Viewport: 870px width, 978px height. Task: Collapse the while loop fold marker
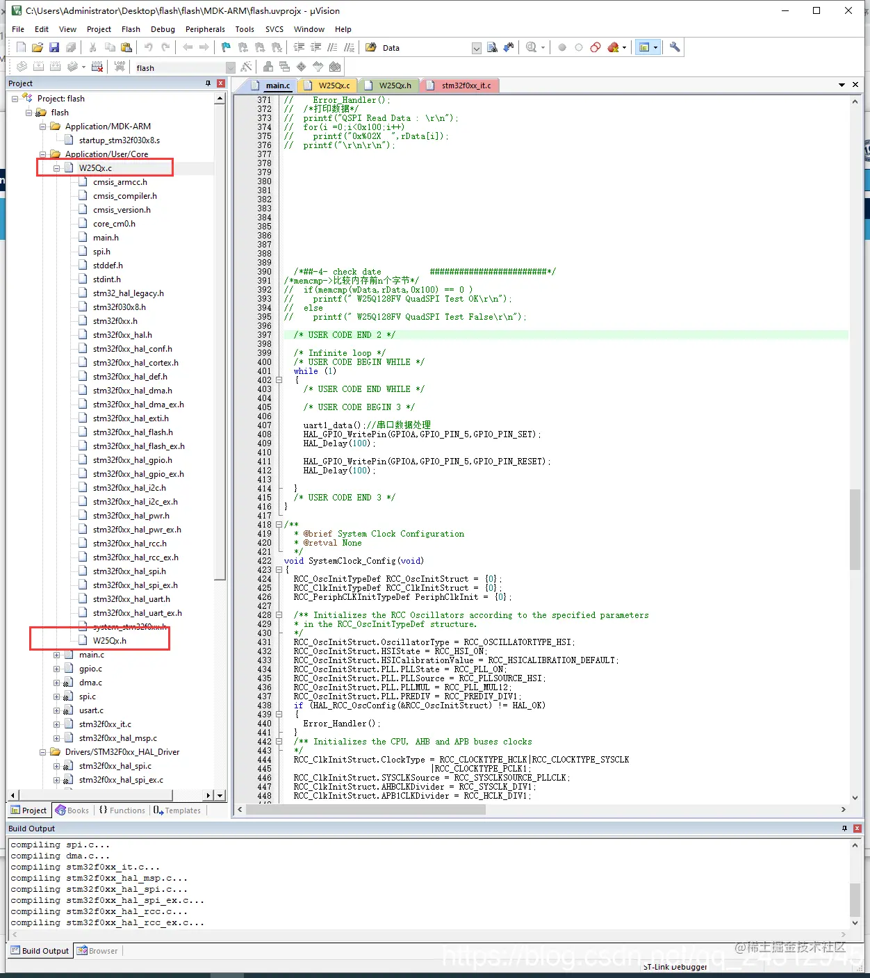(279, 380)
